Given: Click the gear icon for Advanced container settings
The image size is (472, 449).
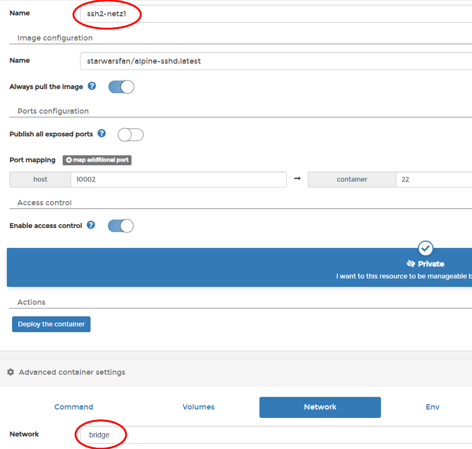Looking at the screenshot, I should click(11, 372).
